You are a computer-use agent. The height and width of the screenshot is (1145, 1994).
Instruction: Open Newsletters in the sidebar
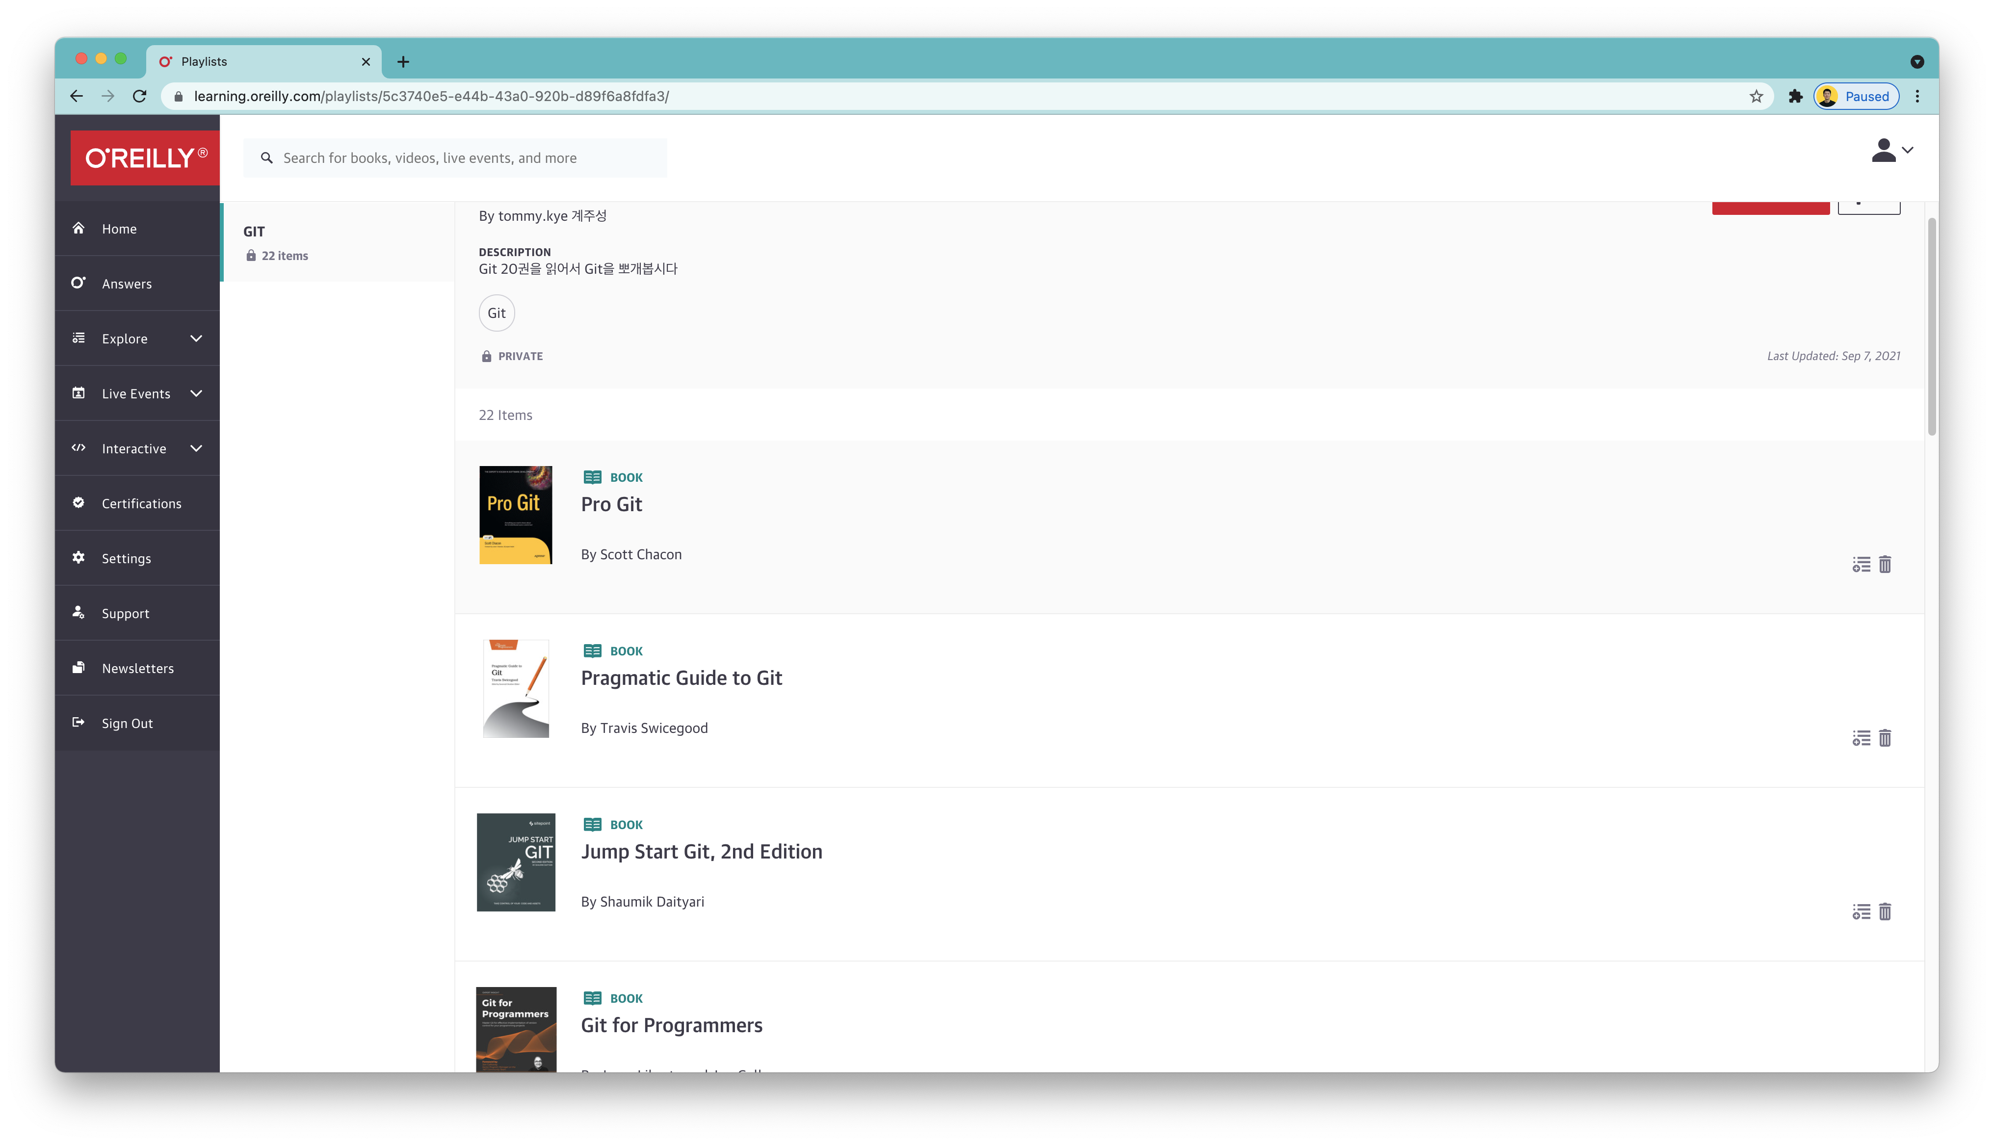coord(137,669)
